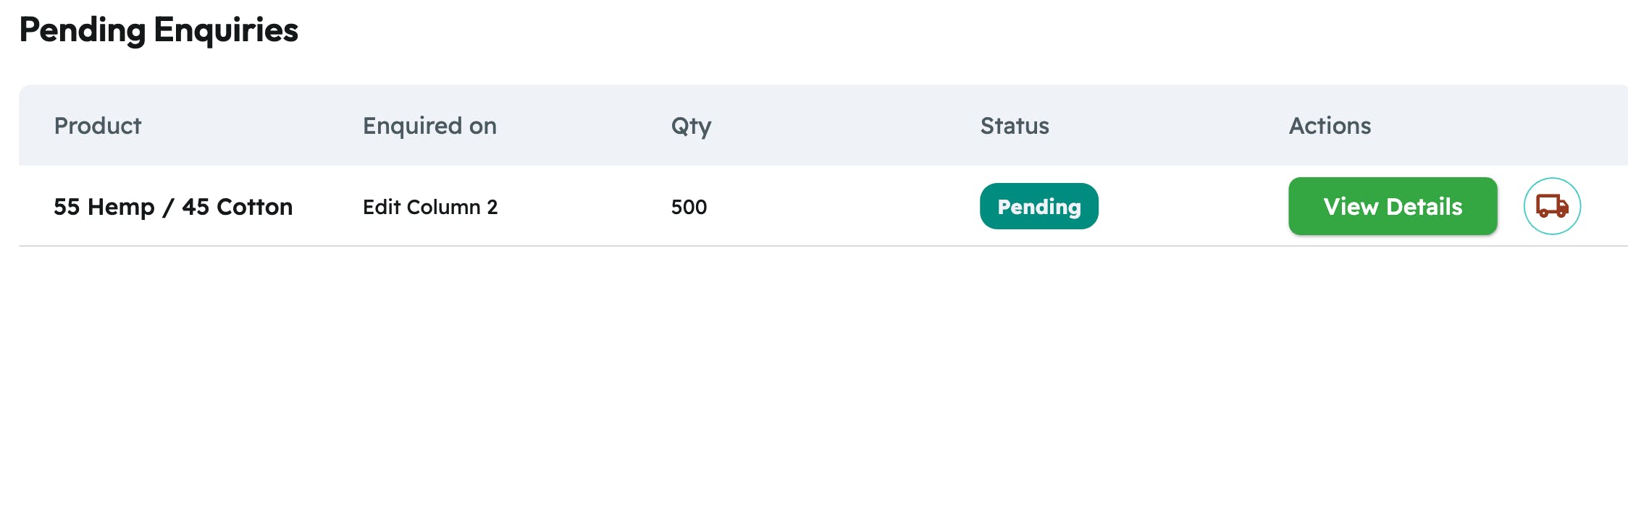Click the word Pending in page title
Image resolution: width=1628 pixels, height=515 pixels.
point(82,30)
